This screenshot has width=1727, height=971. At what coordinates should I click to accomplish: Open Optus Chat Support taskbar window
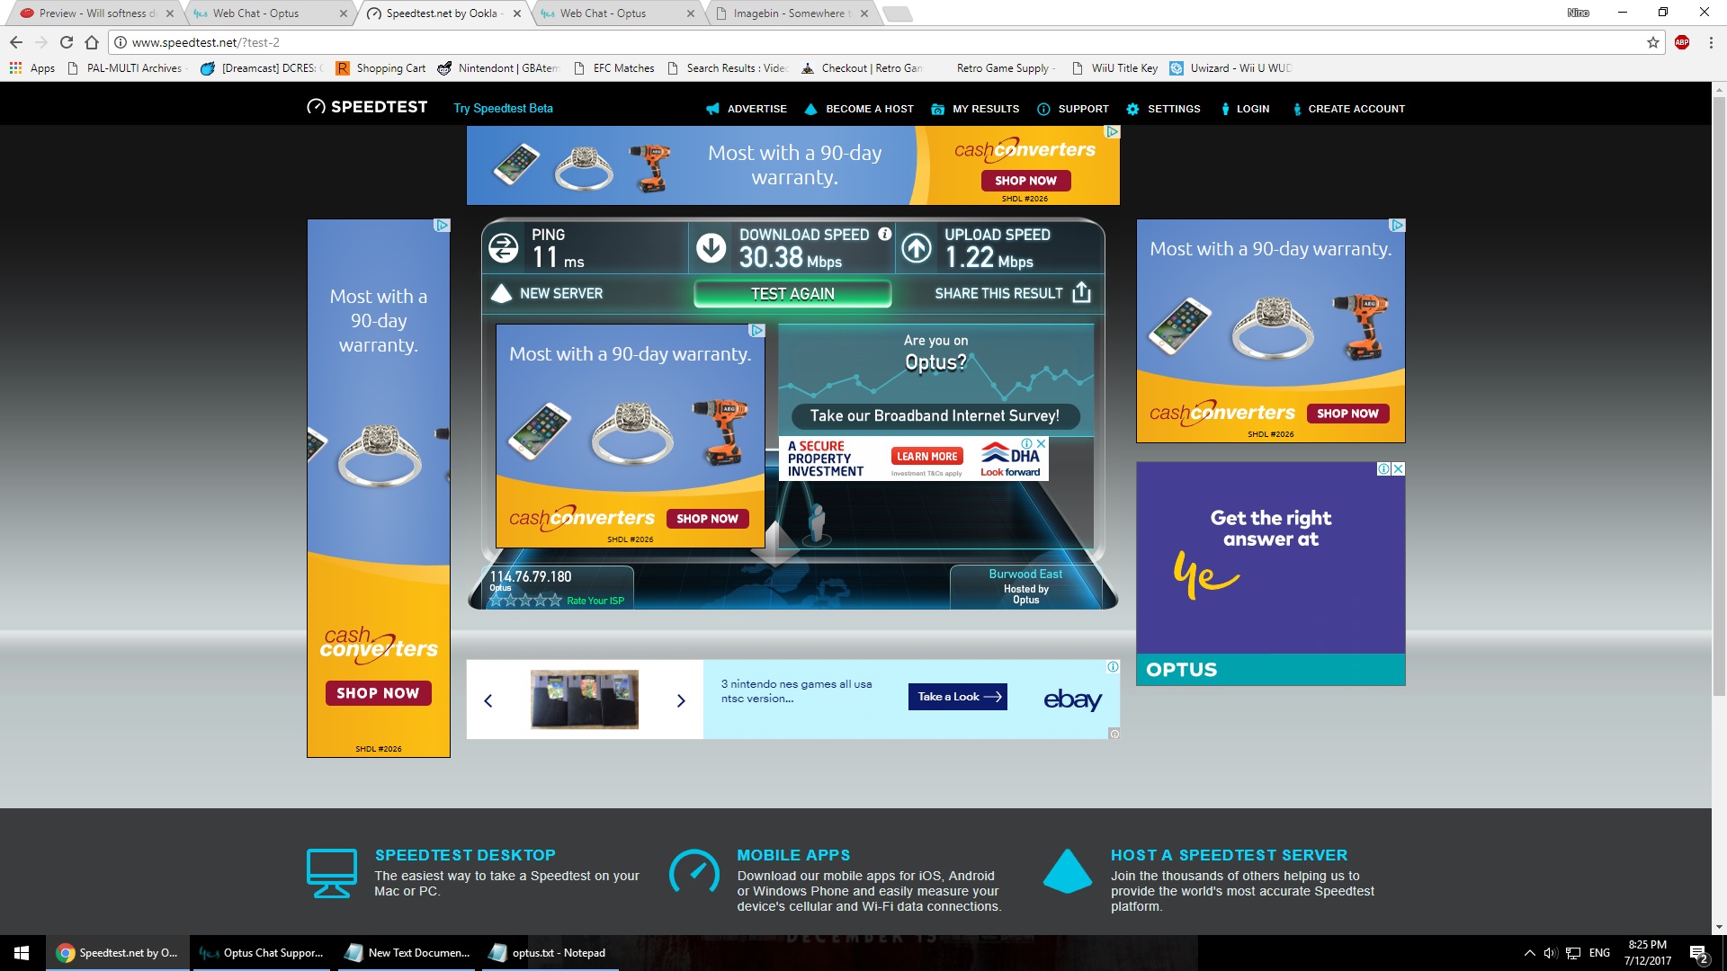[x=263, y=953]
